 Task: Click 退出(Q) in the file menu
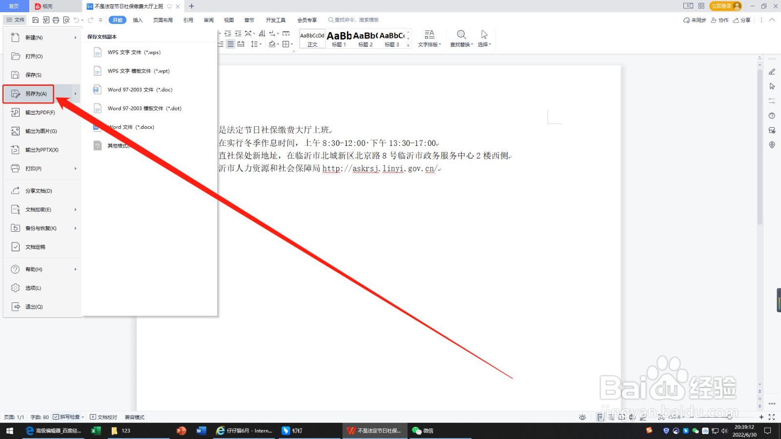coord(42,307)
